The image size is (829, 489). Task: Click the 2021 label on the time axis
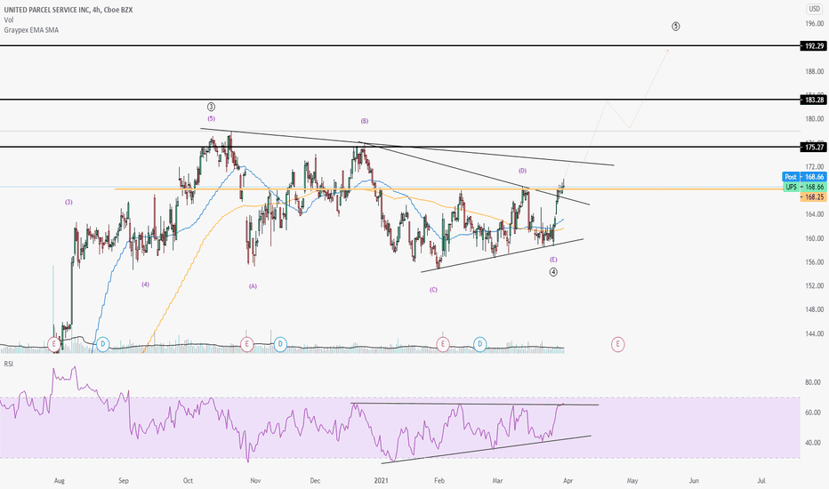[381, 480]
